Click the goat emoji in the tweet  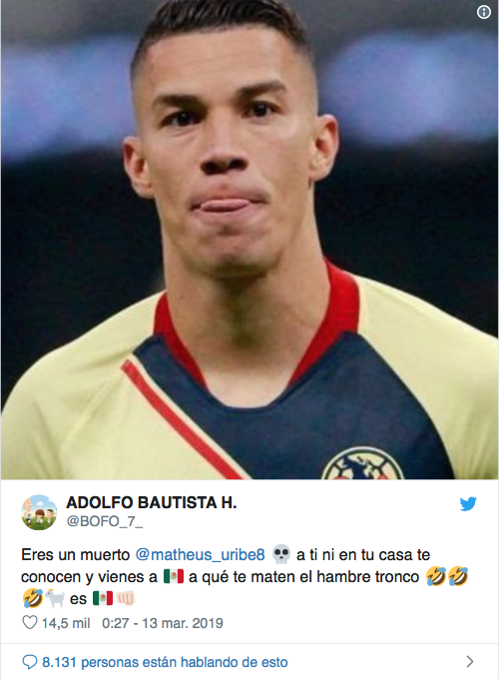tap(55, 598)
